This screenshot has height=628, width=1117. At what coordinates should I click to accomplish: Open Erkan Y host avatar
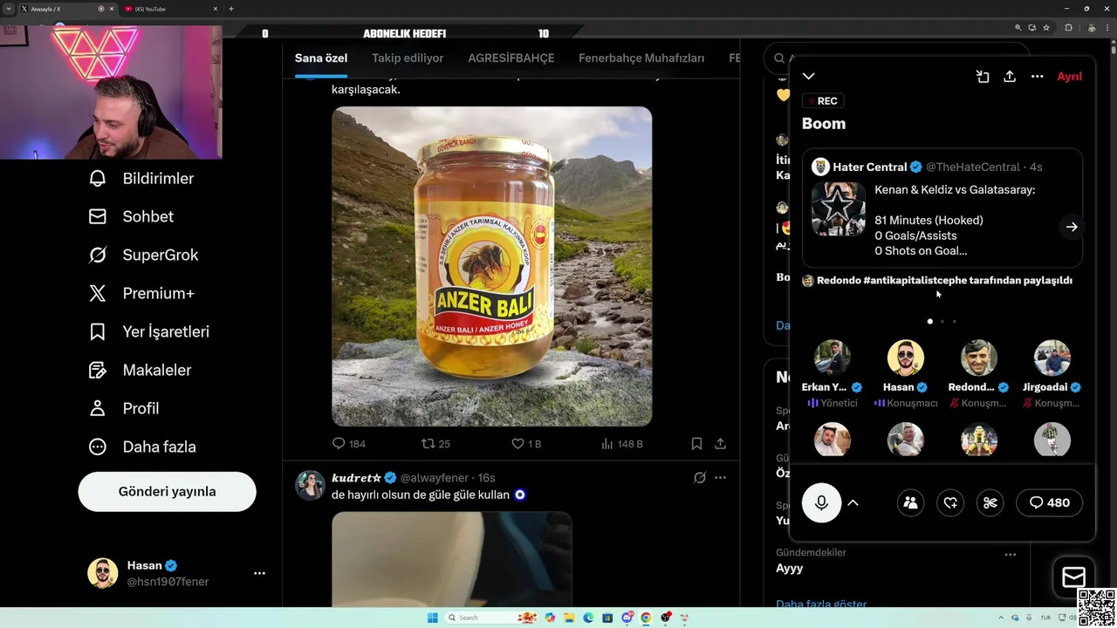(x=832, y=358)
